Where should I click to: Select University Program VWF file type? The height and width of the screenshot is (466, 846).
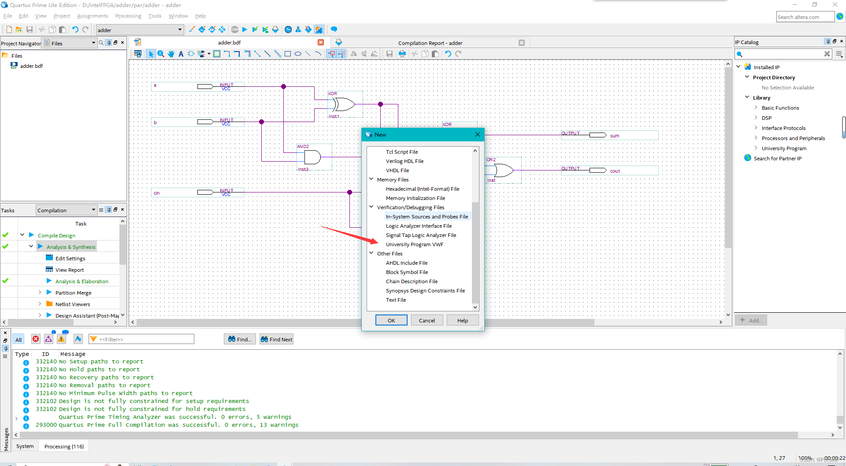click(x=414, y=244)
